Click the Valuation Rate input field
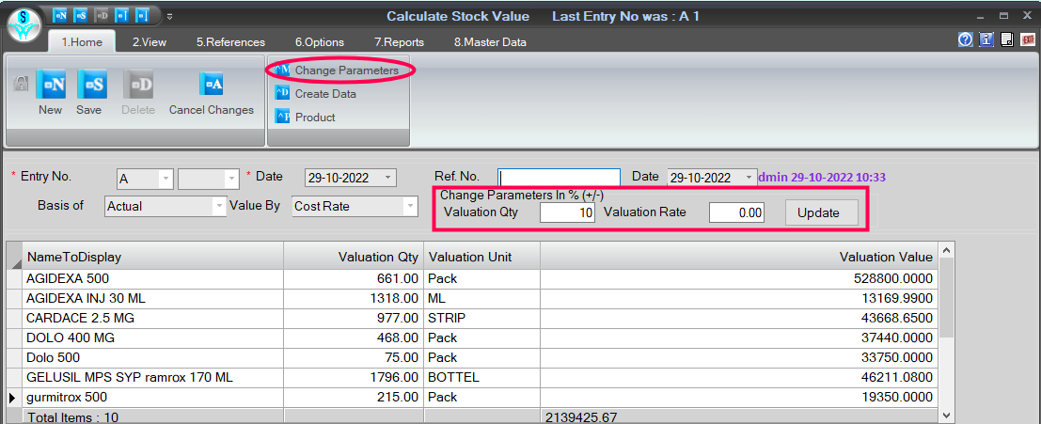The width and height of the screenshot is (1041, 424). point(736,213)
